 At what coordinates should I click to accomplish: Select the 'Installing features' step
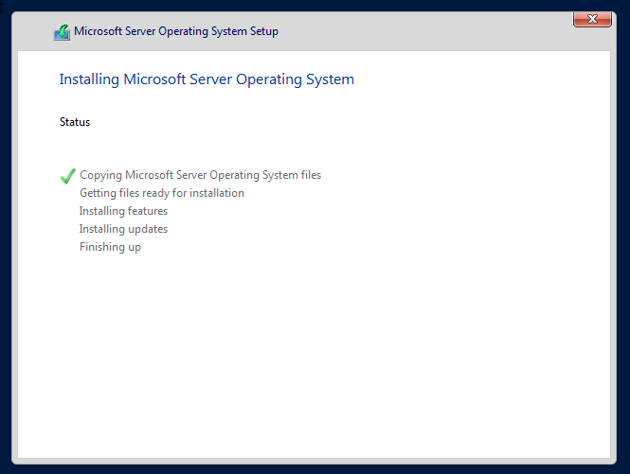click(123, 211)
